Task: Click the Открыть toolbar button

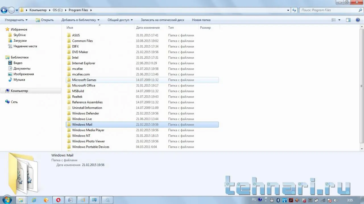Action: point(44,20)
